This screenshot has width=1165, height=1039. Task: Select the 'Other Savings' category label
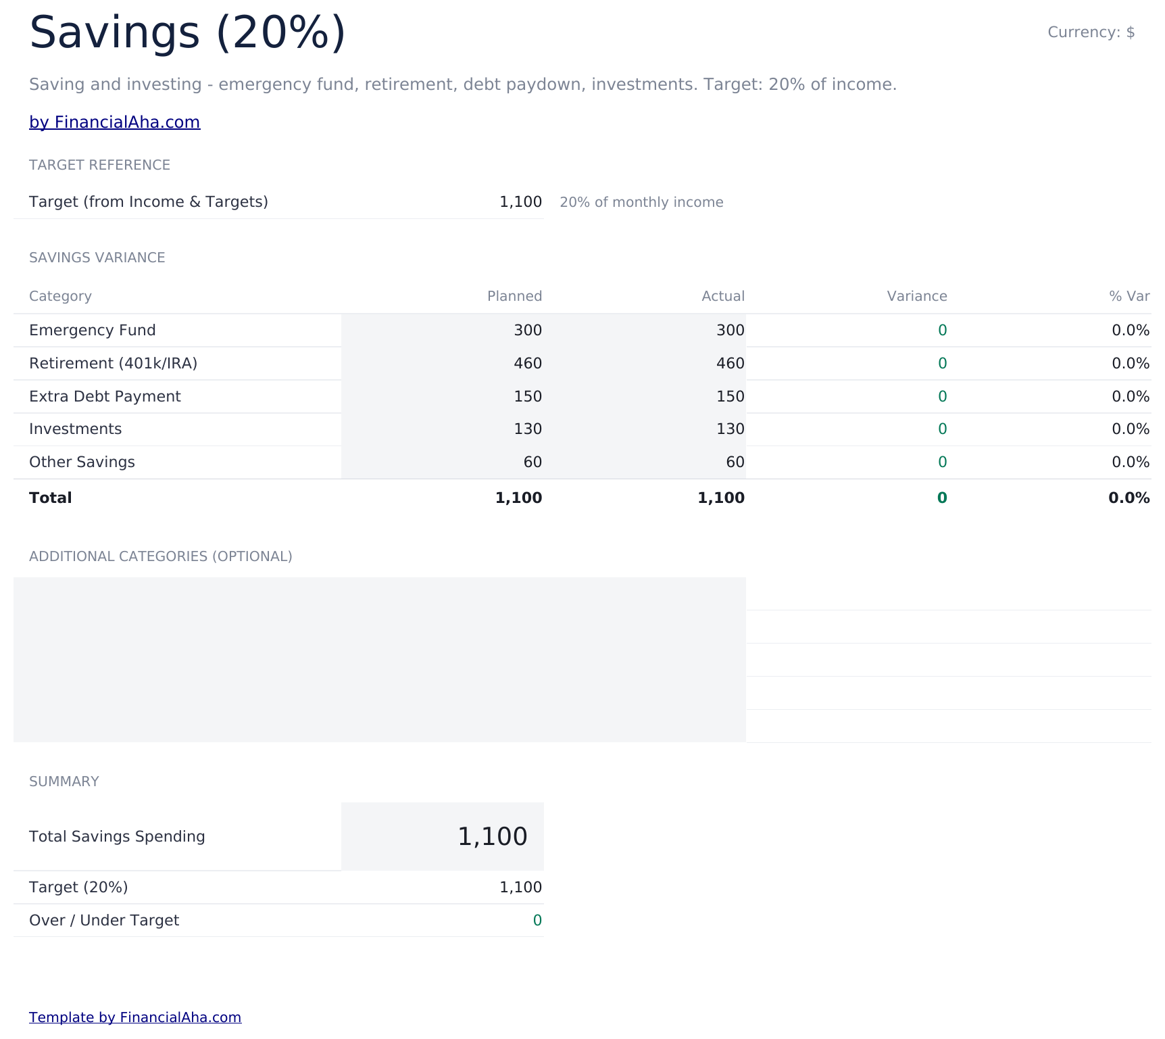point(82,462)
